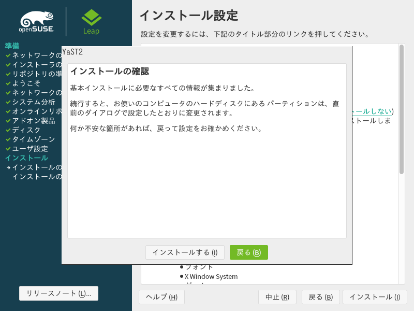Click the 何か不安な箇所があれば message line
The image size is (414, 311).
166,129
